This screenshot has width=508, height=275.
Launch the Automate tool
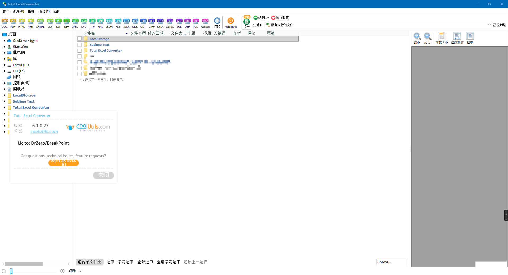(231, 23)
